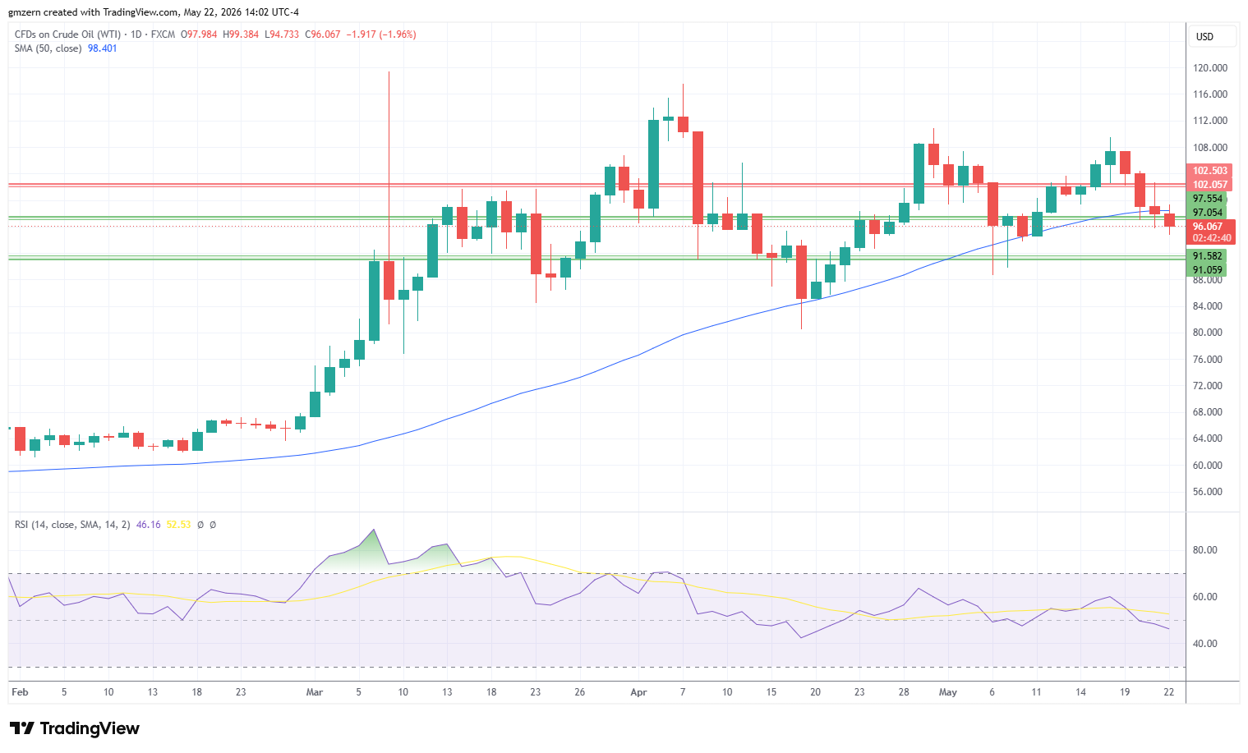Click the chart attribution text at top
This screenshot has height=753, width=1248.
click(154, 12)
